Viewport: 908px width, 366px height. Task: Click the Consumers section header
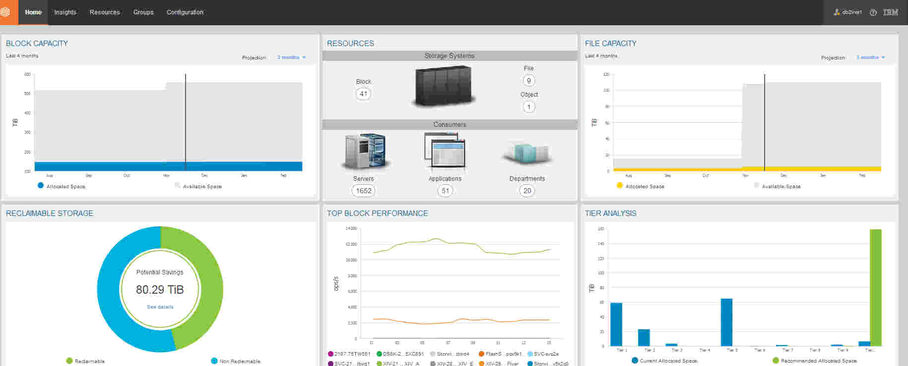coord(450,124)
